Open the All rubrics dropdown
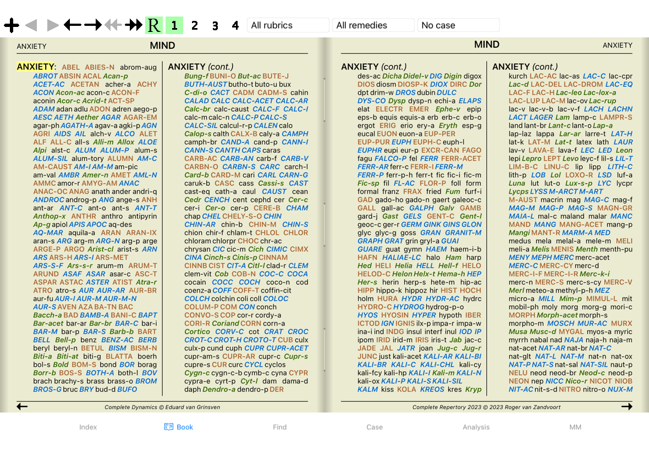 (x=288, y=25)
